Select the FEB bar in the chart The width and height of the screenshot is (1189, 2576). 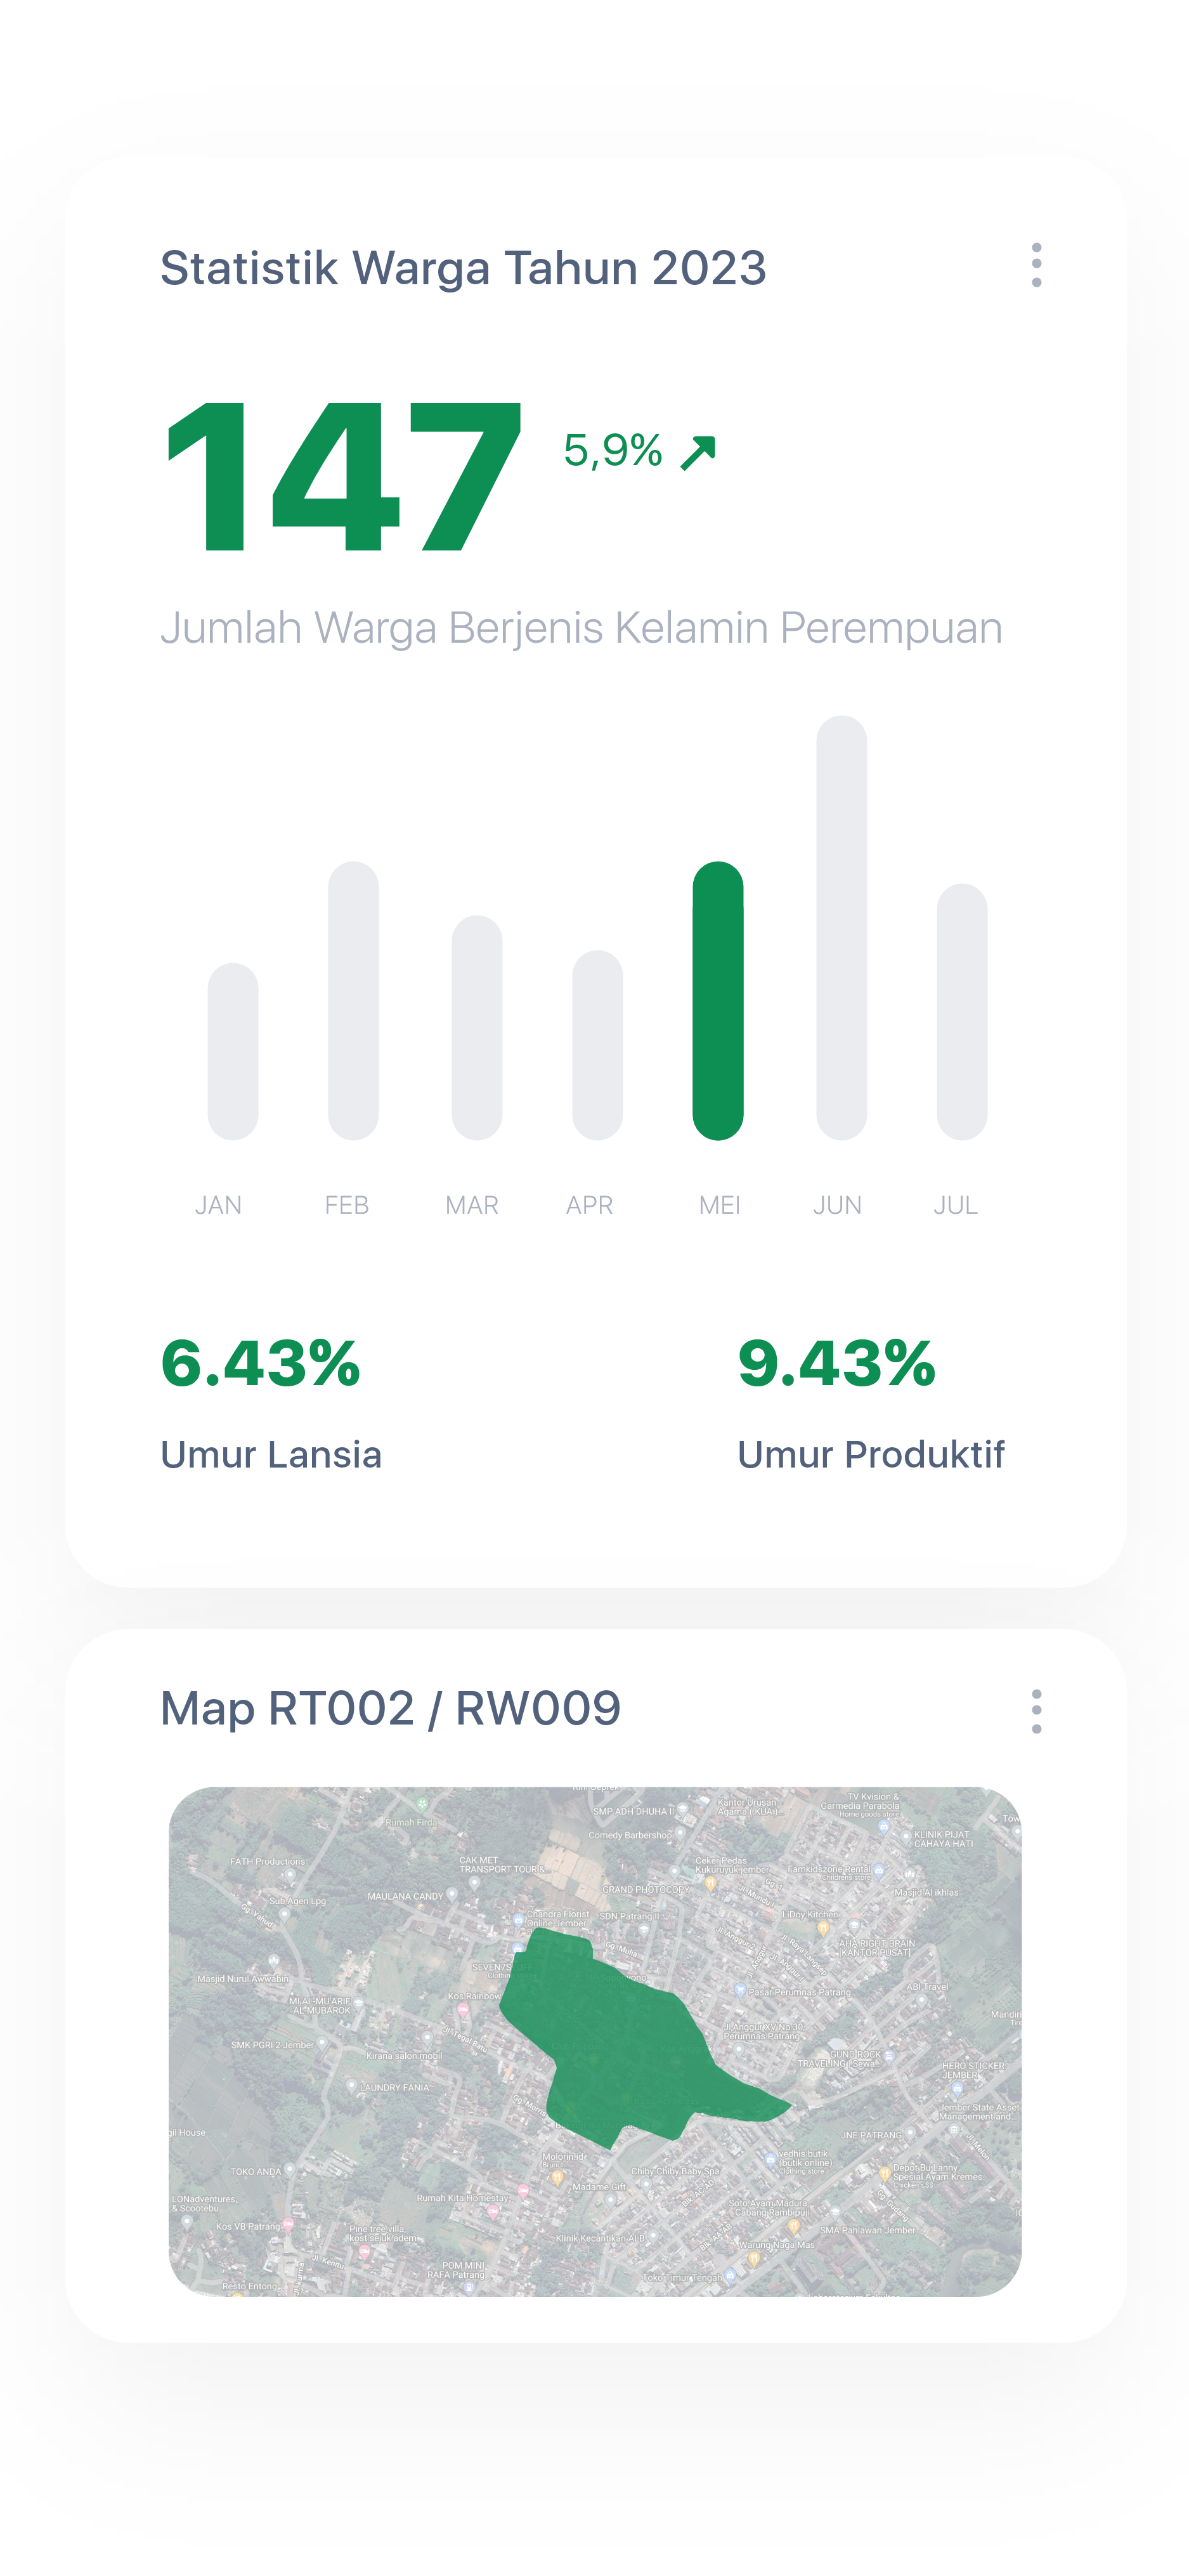click(x=354, y=1000)
